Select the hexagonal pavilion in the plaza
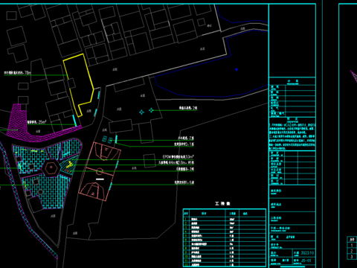The height and width of the screenshot is (268, 357). point(51,168)
